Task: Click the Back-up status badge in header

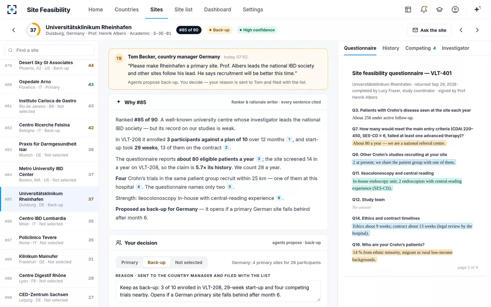Action: 219,30
